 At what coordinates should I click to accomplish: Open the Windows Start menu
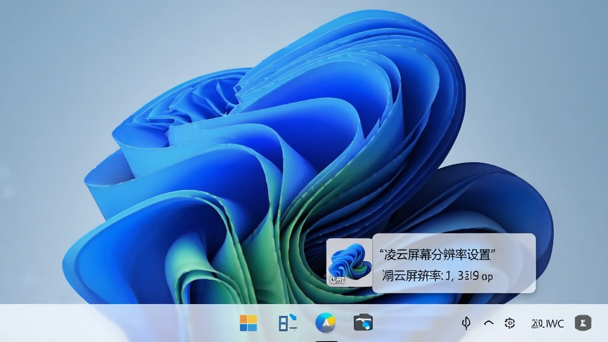coord(248,323)
